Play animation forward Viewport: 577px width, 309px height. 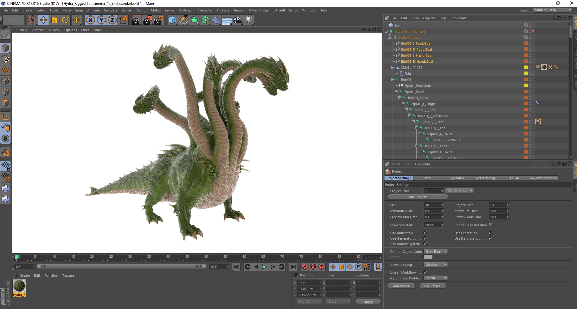(x=264, y=267)
